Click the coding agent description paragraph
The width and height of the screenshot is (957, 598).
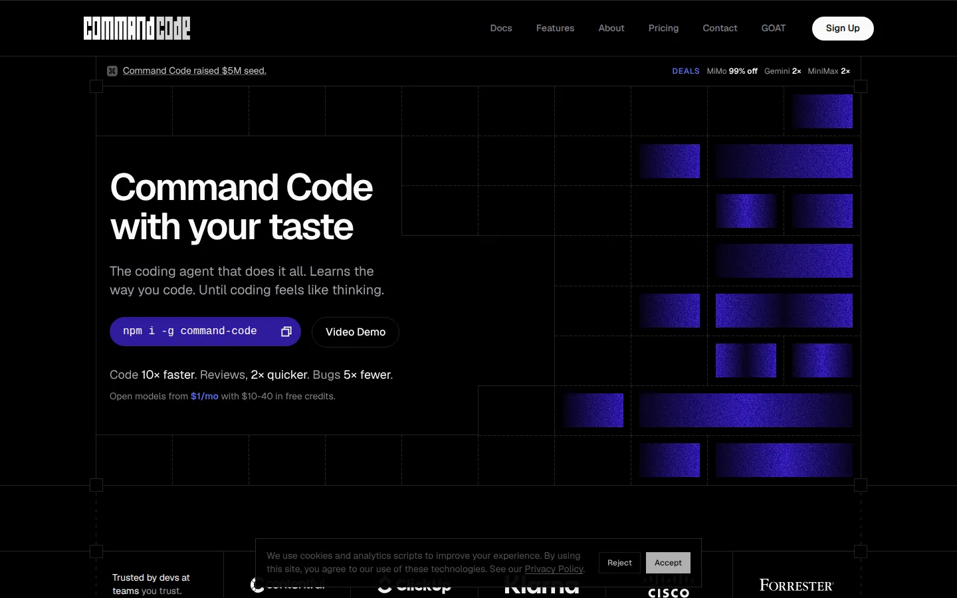247,280
